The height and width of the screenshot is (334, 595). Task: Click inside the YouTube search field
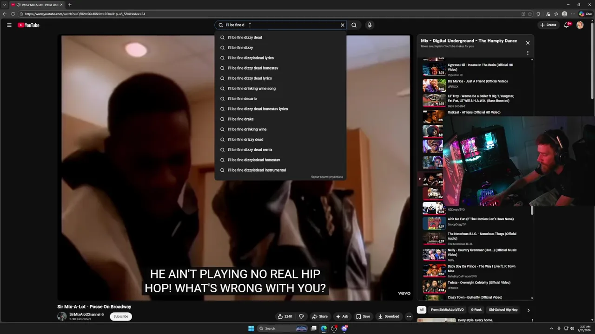(281, 25)
